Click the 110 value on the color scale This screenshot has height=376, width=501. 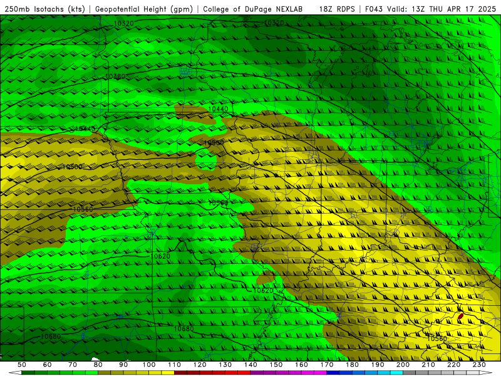tap(175, 365)
